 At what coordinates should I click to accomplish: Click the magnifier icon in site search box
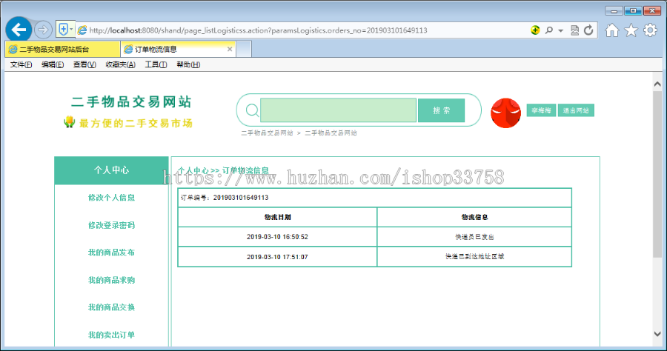pos(252,110)
